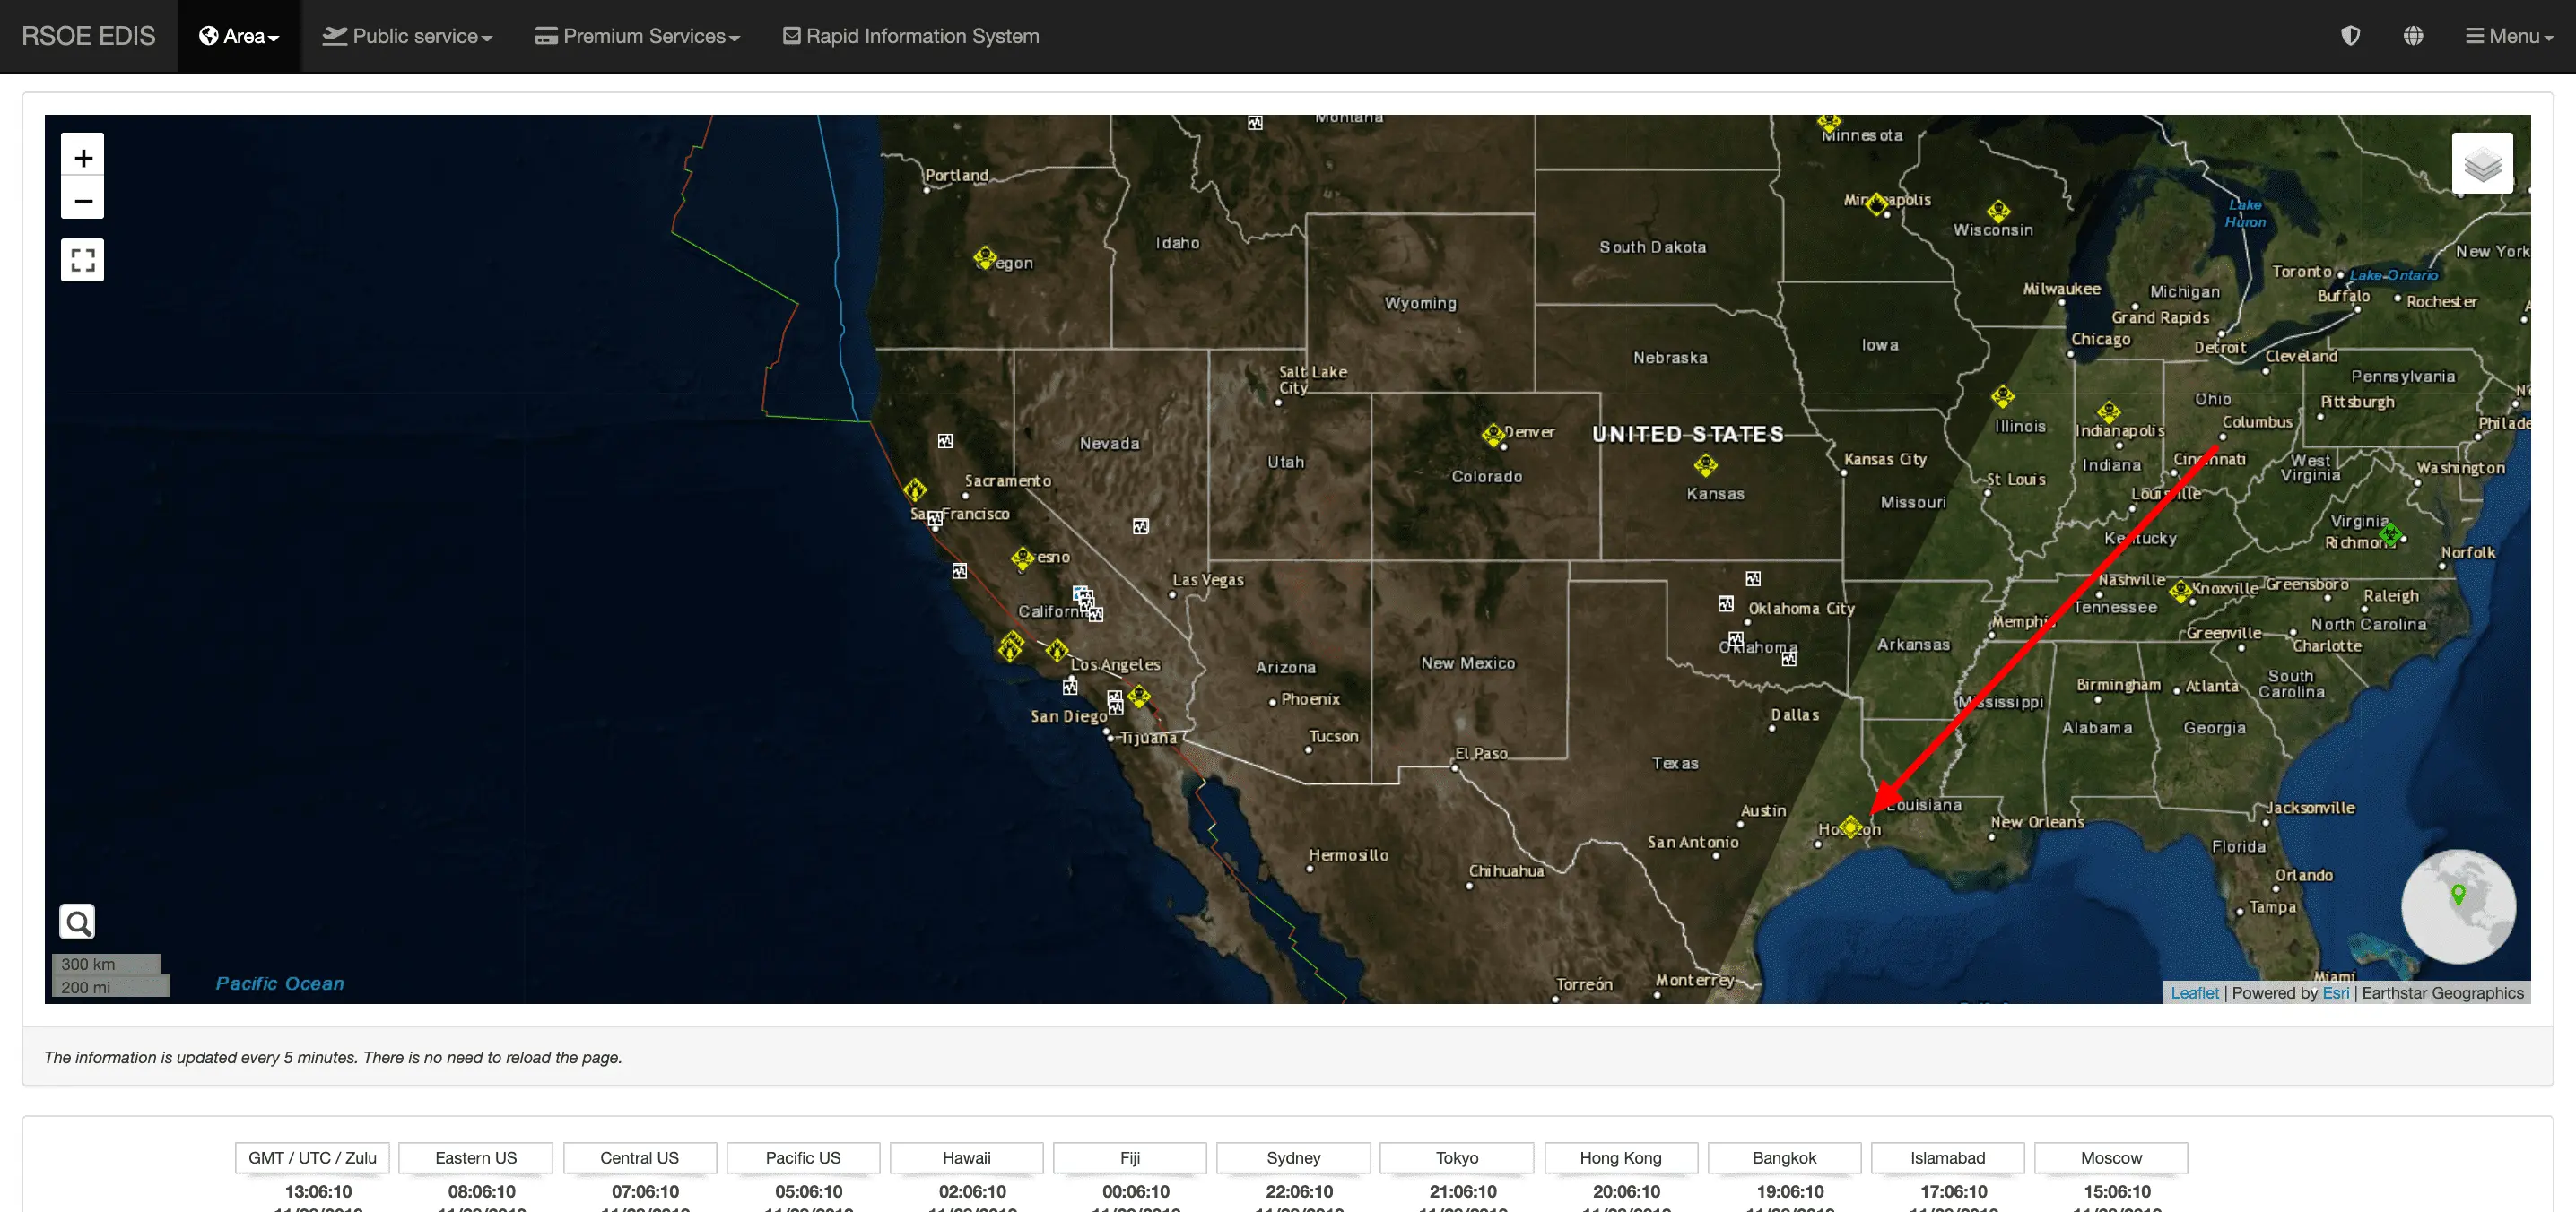The width and height of the screenshot is (2576, 1212).
Task: Click the RSOE EDIS brand link
Action: pos(88,36)
